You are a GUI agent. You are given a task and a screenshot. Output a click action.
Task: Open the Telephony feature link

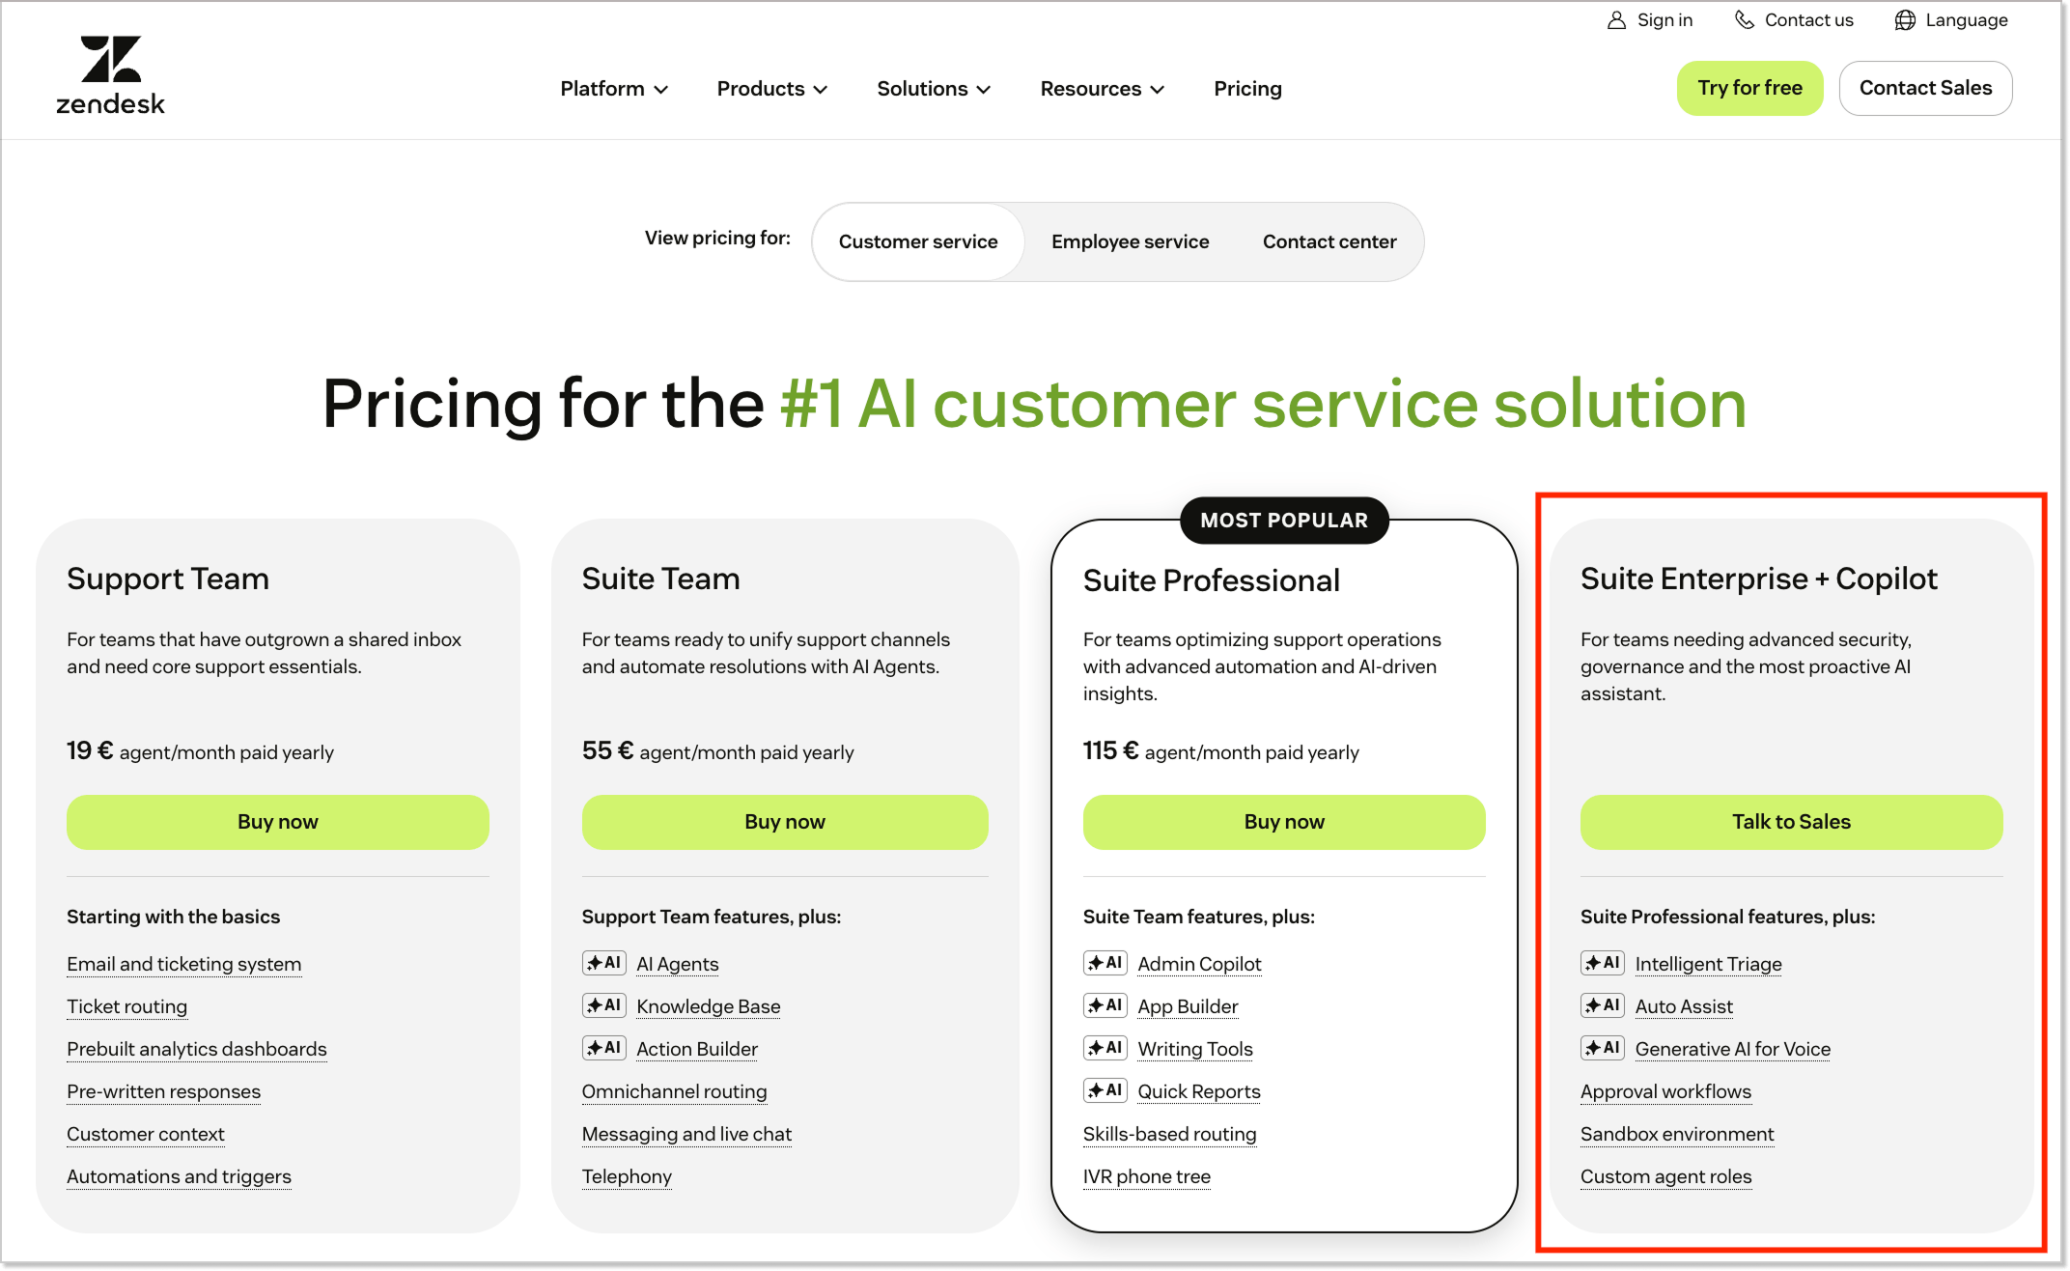pos(627,1176)
